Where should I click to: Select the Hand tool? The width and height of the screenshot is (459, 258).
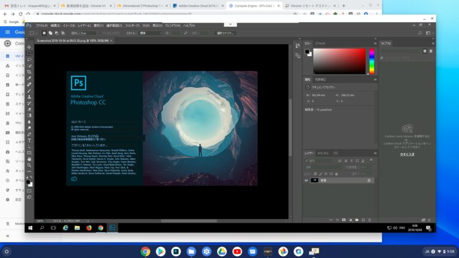coord(29,159)
